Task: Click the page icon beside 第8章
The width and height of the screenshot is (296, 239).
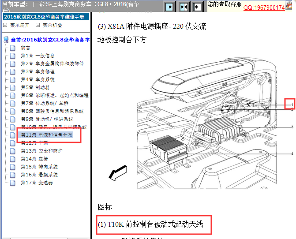Action: point(13,111)
